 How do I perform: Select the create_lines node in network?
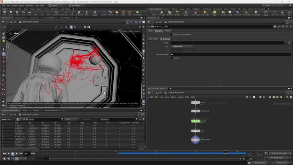195,139
